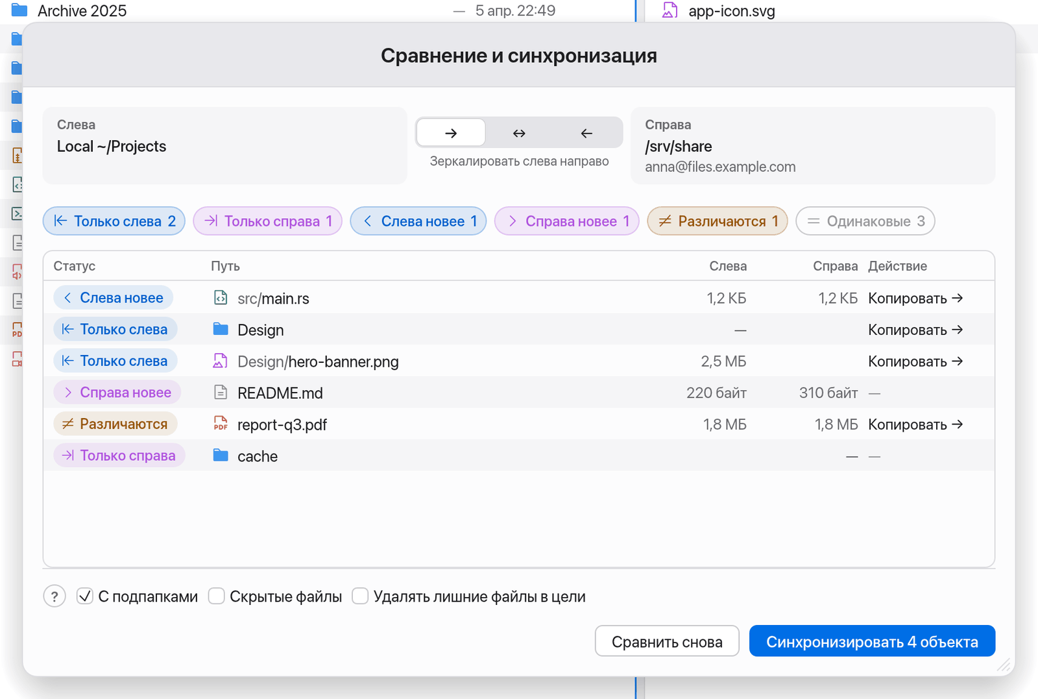Enable 'Удалять лишние файлы в цели' checkbox
The width and height of the screenshot is (1038, 699).
(x=360, y=596)
